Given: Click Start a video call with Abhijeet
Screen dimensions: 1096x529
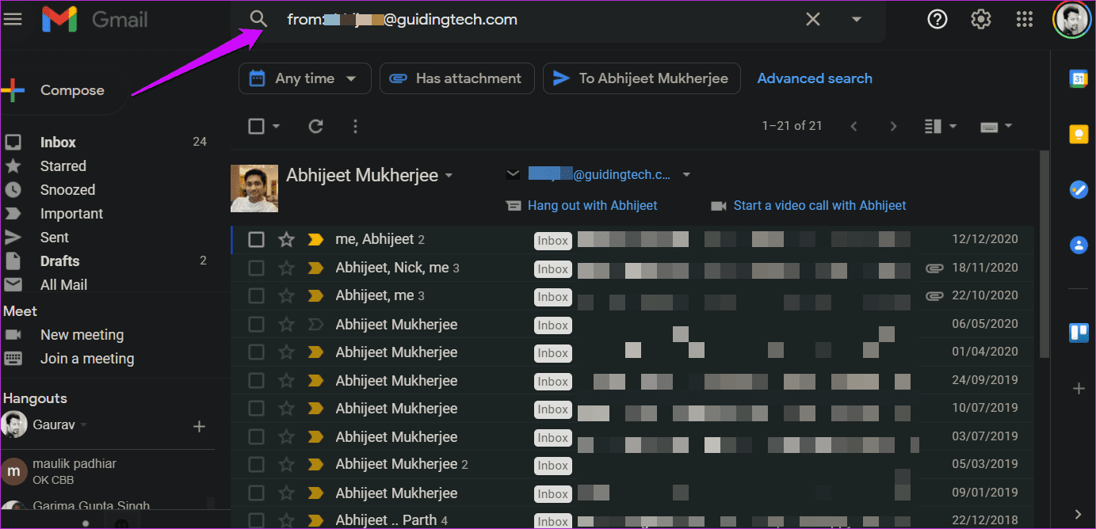Looking at the screenshot, I should [x=819, y=205].
